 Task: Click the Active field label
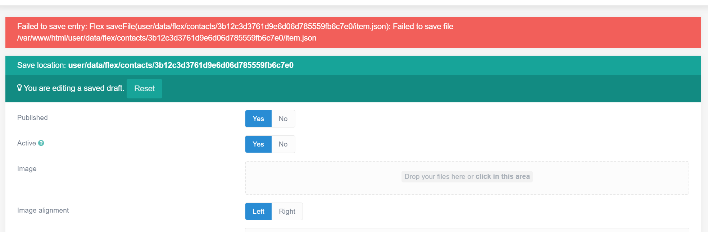coord(27,143)
